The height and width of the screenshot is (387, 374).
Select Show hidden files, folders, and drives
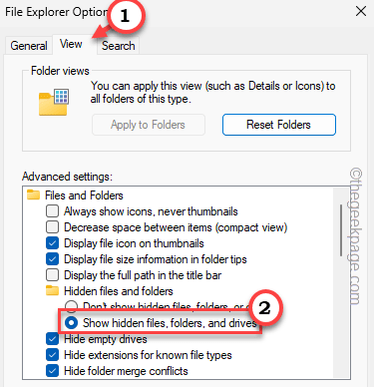(x=71, y=323)
